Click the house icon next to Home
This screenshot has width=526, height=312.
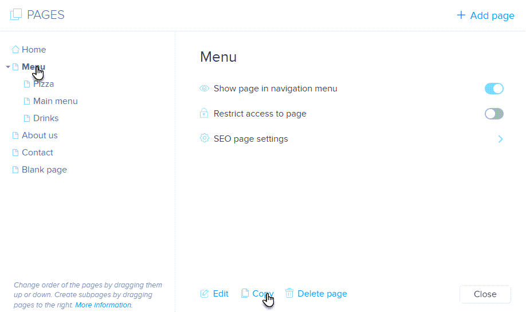15,50
